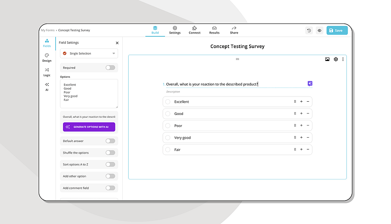
Task: Open the Single Selection field type dropdown
Action: click(x=89, y=54)
